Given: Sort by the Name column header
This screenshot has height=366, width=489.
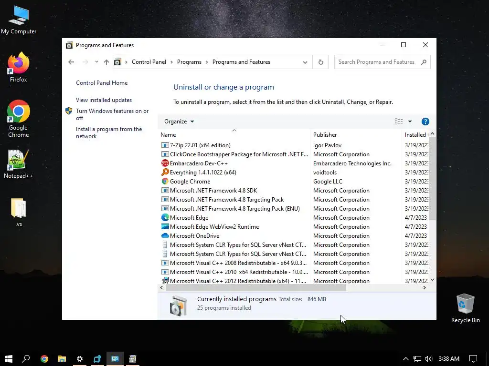Looking at the screenshot, I should click(234, 134).
